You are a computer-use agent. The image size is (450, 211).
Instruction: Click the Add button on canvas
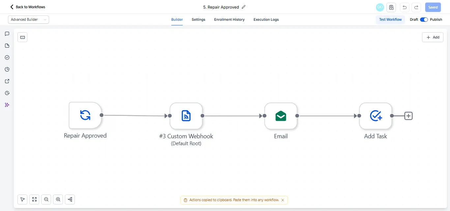click(x=433, y=37)
